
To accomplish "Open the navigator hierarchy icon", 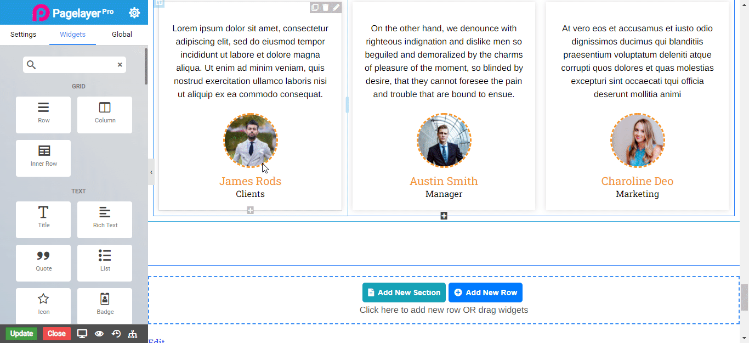I will [x=132, y=334].
